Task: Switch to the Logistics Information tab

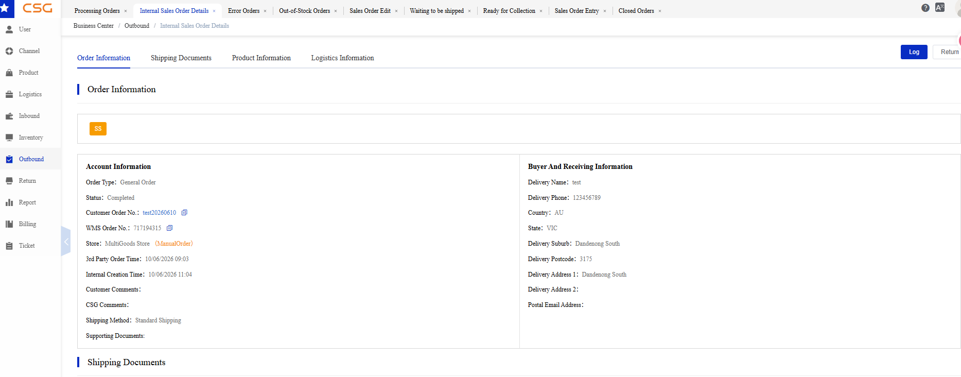Action: tap(343, 58)
